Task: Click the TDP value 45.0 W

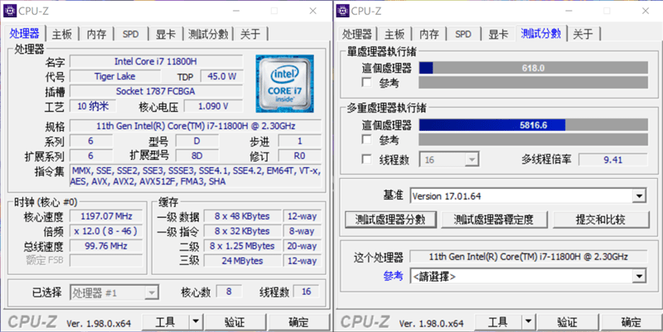Action: (x=222, y=76)
